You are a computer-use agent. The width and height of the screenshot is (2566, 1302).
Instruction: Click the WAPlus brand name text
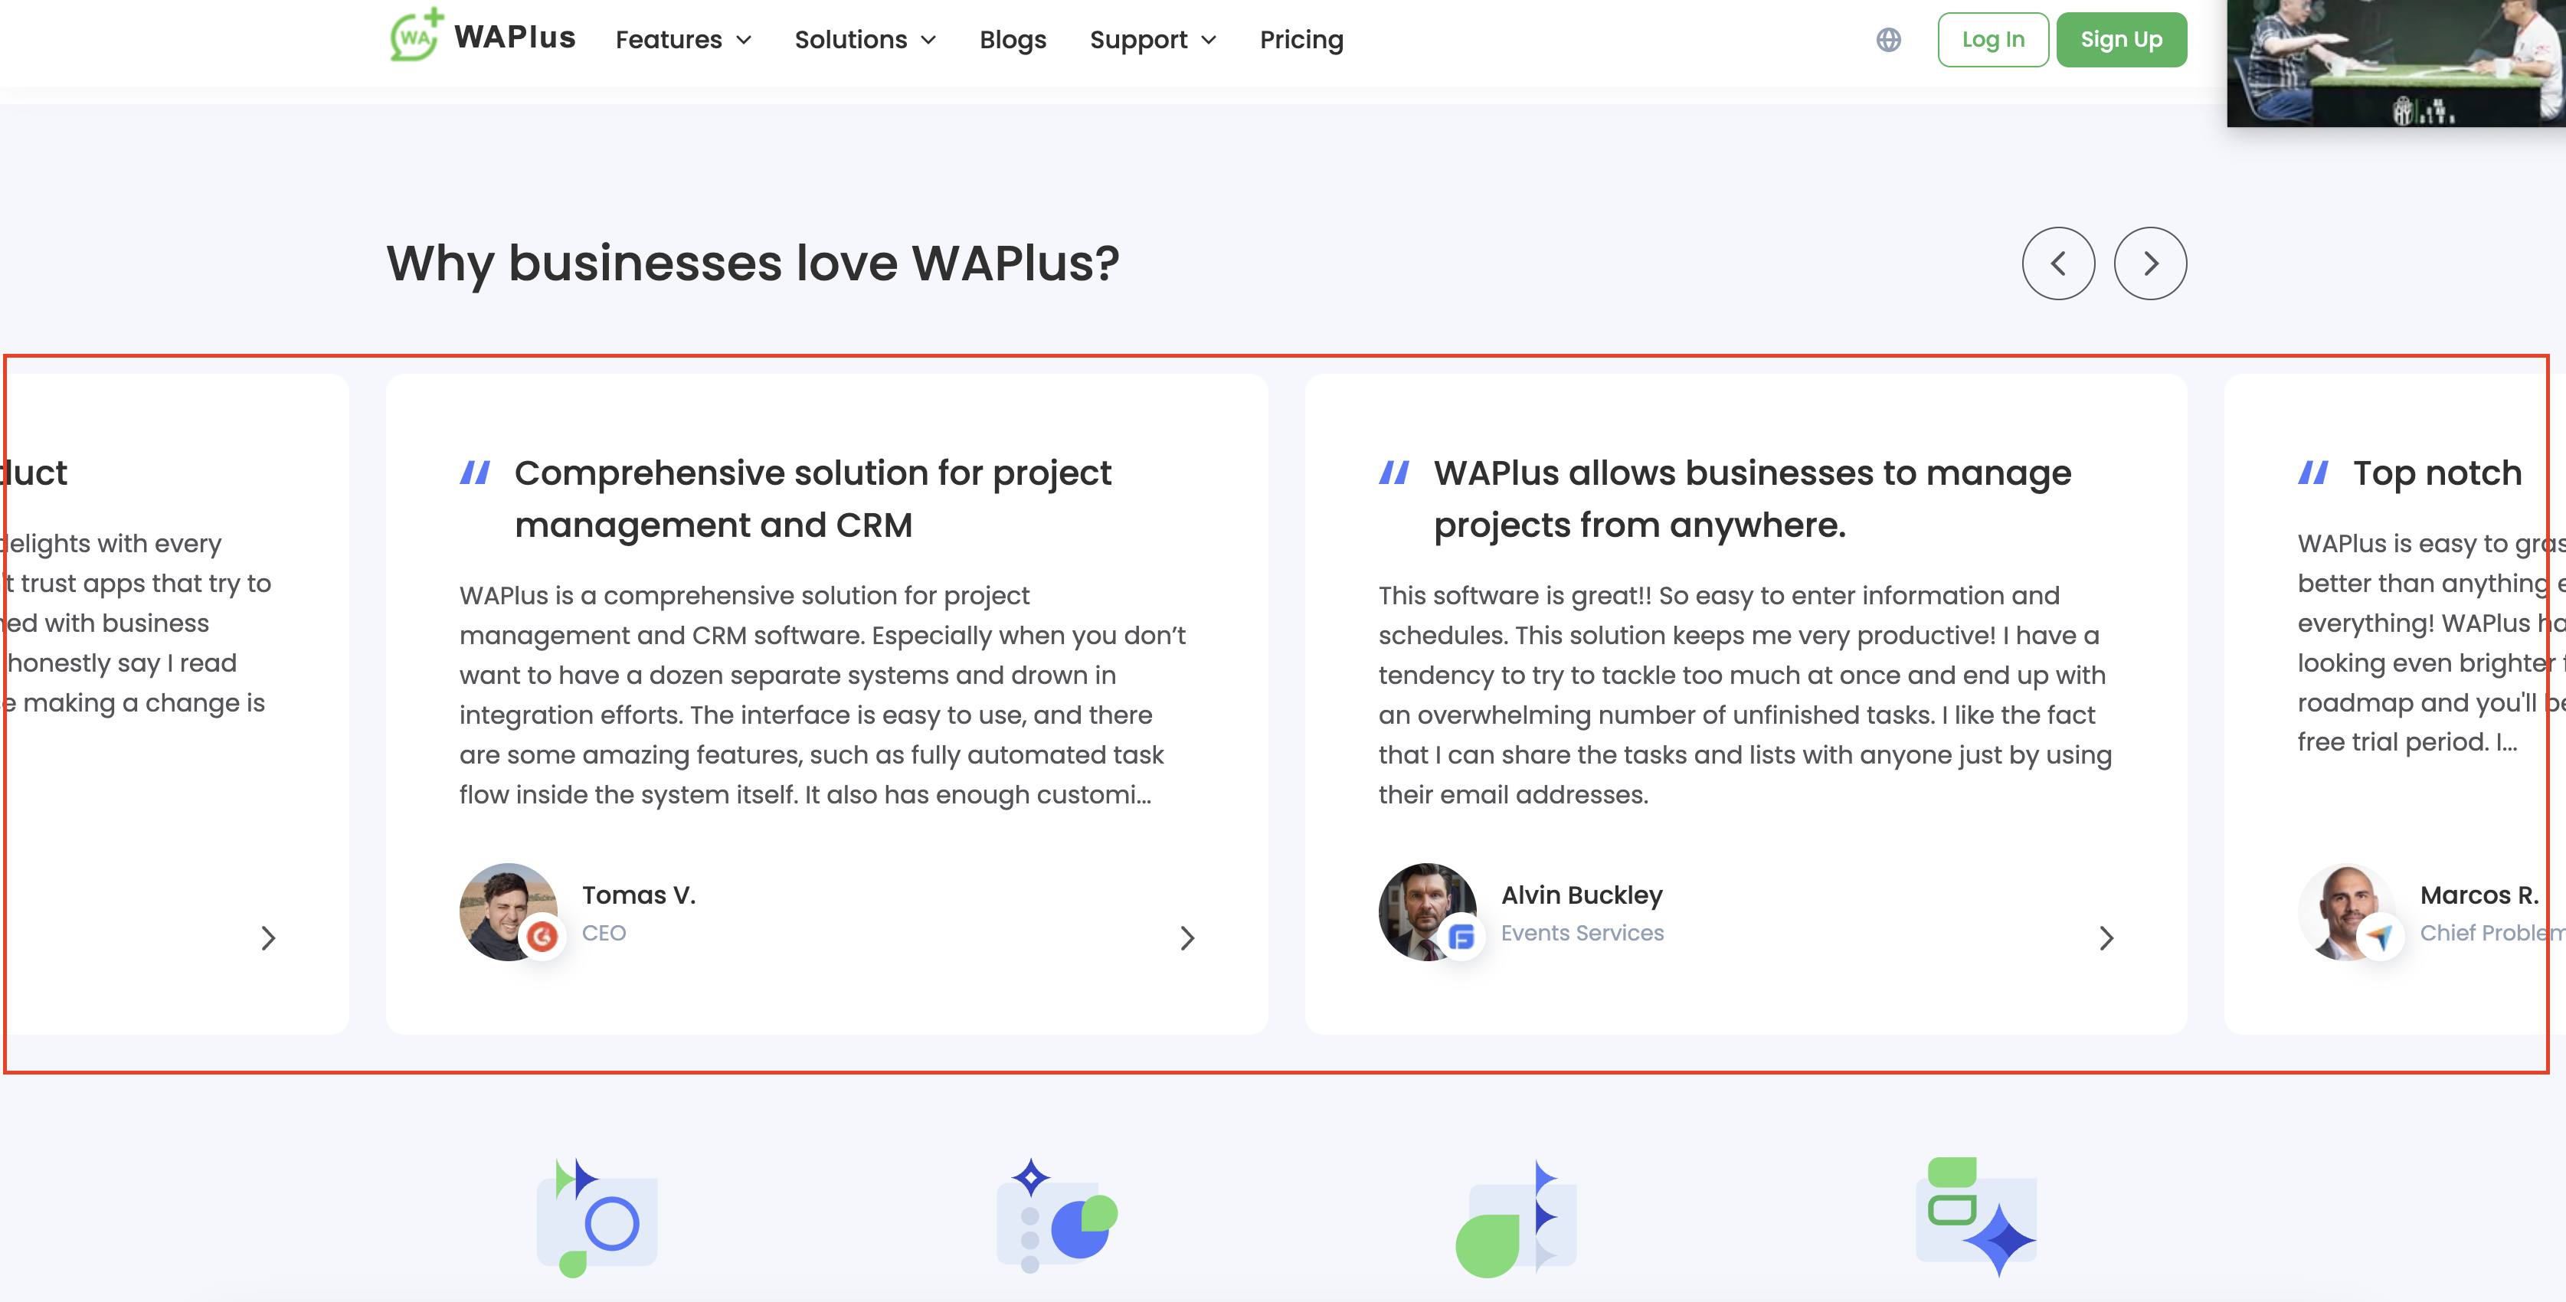click(514, 37)
